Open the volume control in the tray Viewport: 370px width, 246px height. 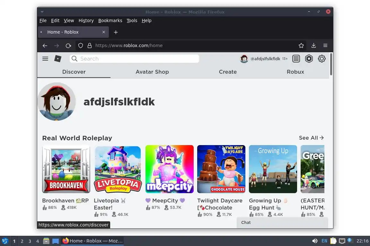[315, 241]
